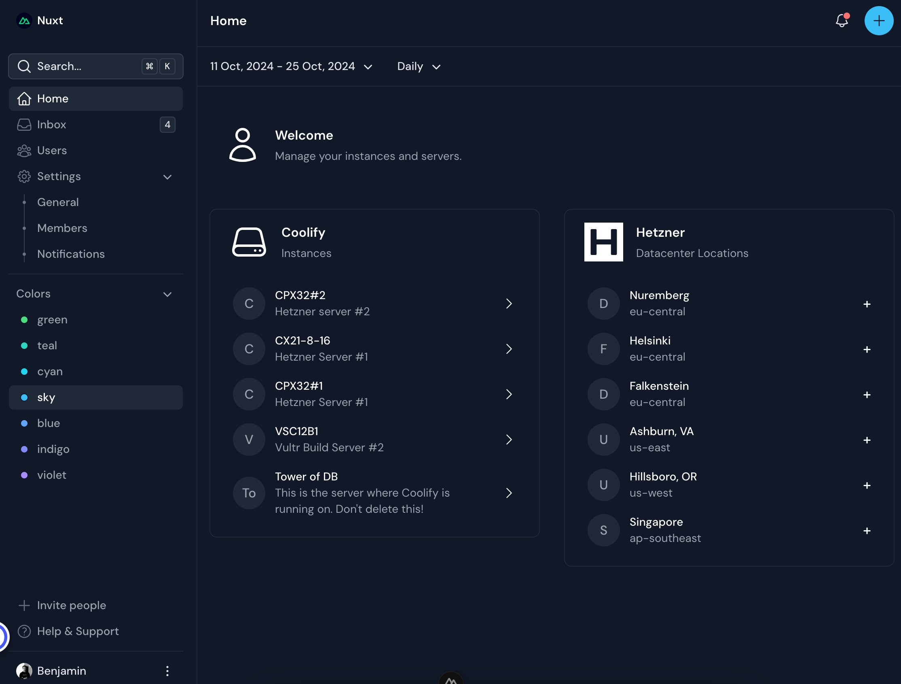Go to Home in sidebar

click(x=96, y=99)
